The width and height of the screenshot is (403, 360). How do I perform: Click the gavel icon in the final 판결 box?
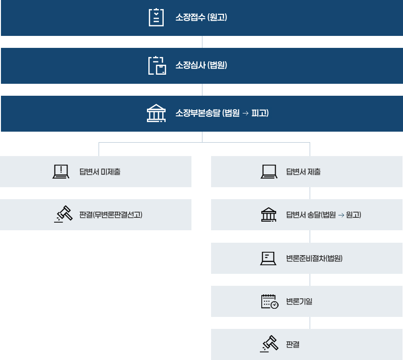click(269, 344)
